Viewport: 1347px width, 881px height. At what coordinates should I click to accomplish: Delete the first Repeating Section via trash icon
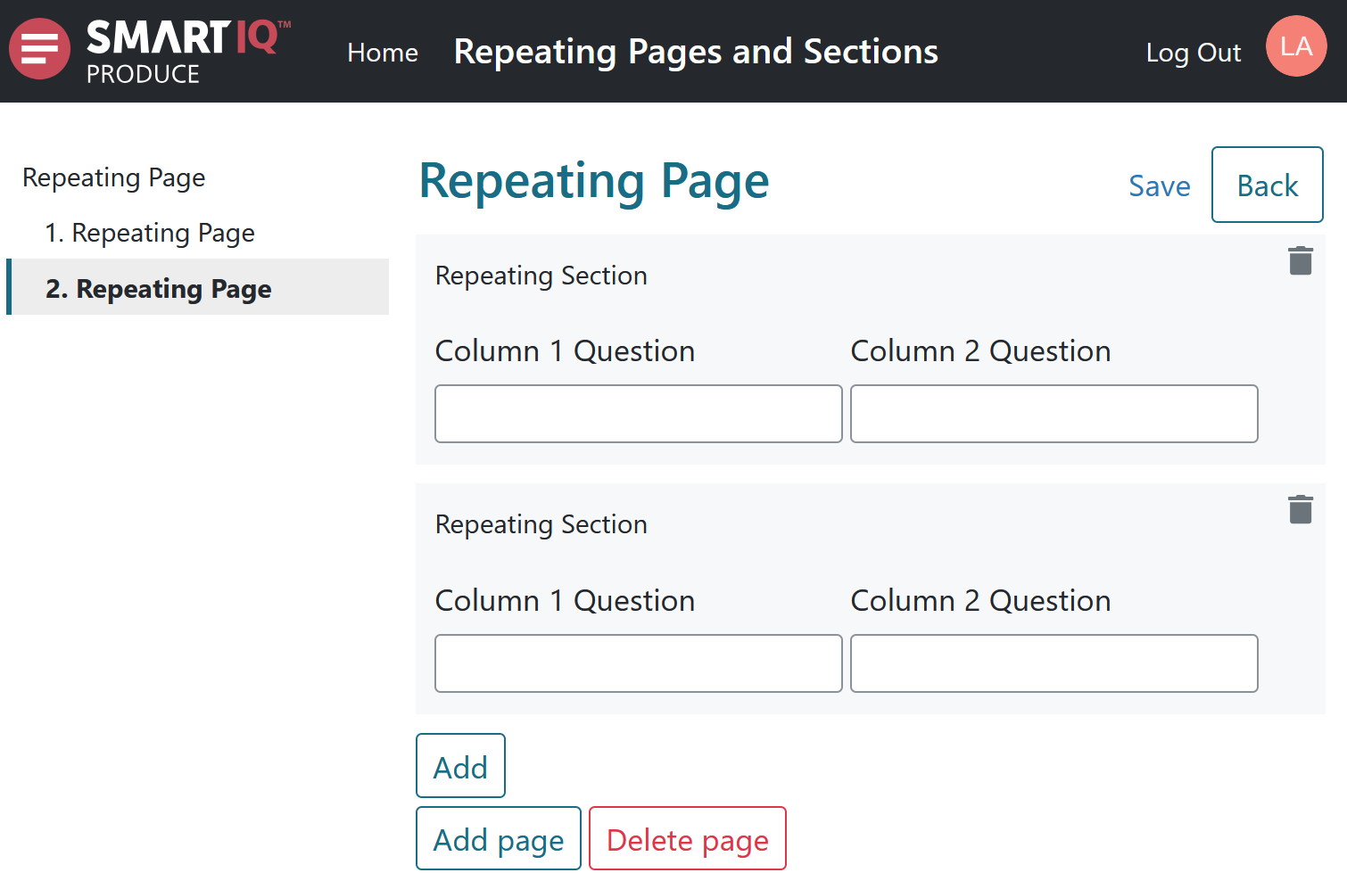[1300, 260]
